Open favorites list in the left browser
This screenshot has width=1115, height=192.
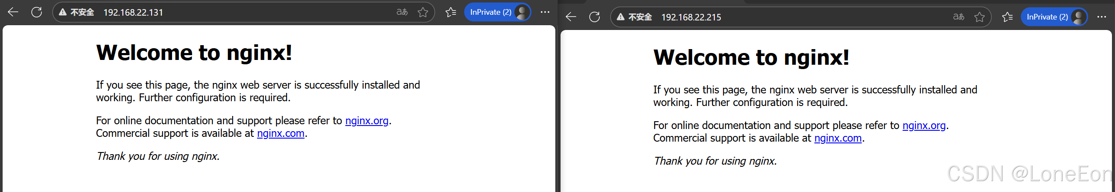pos(451,12)
